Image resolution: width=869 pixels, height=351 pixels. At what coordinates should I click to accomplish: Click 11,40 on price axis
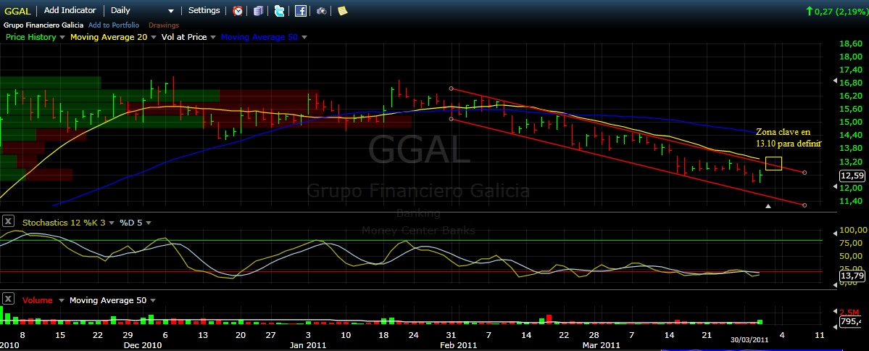(851, 201)
